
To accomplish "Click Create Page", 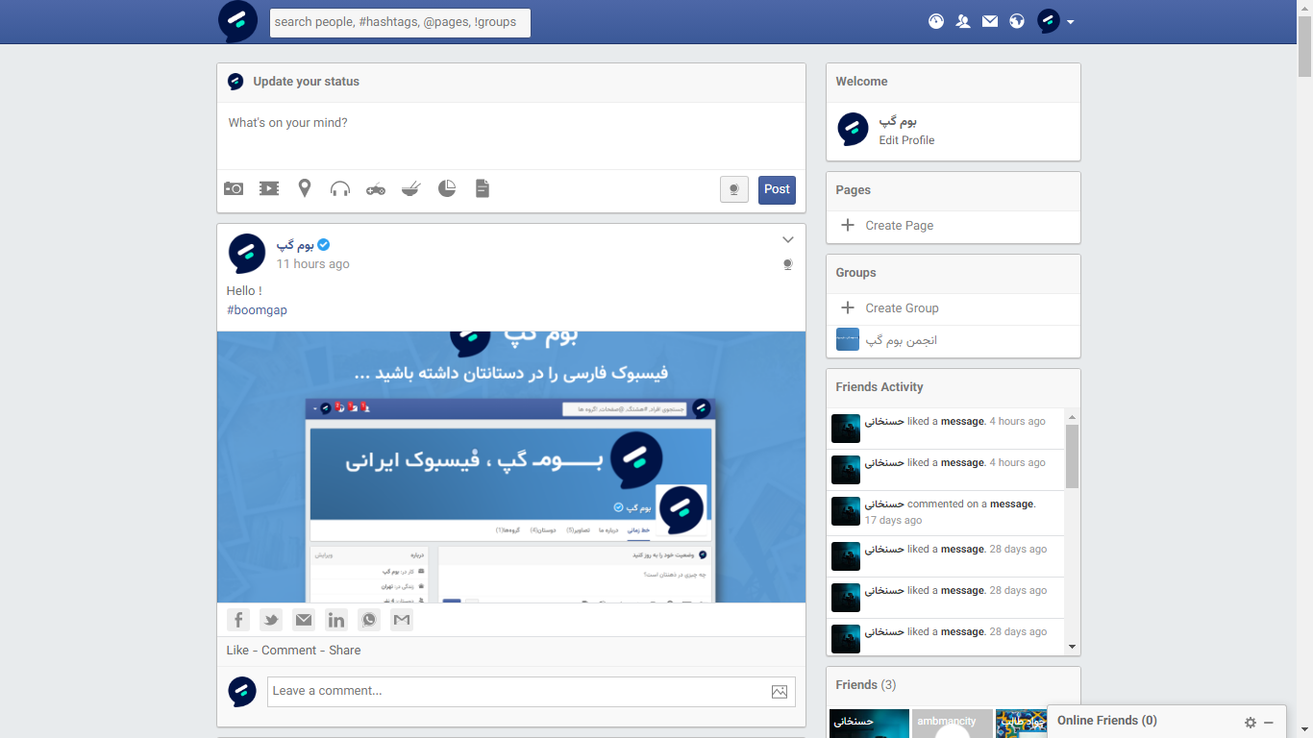I will [x=899, y=226].
